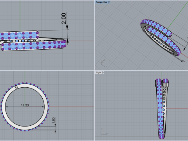Select the Perspective viewport title label

click(101, 2)
